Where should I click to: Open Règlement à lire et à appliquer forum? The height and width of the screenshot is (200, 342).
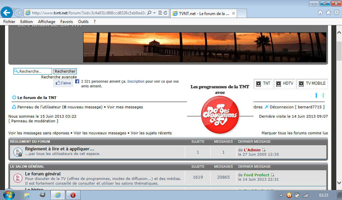pyautogui.click(x=59, y=149)
